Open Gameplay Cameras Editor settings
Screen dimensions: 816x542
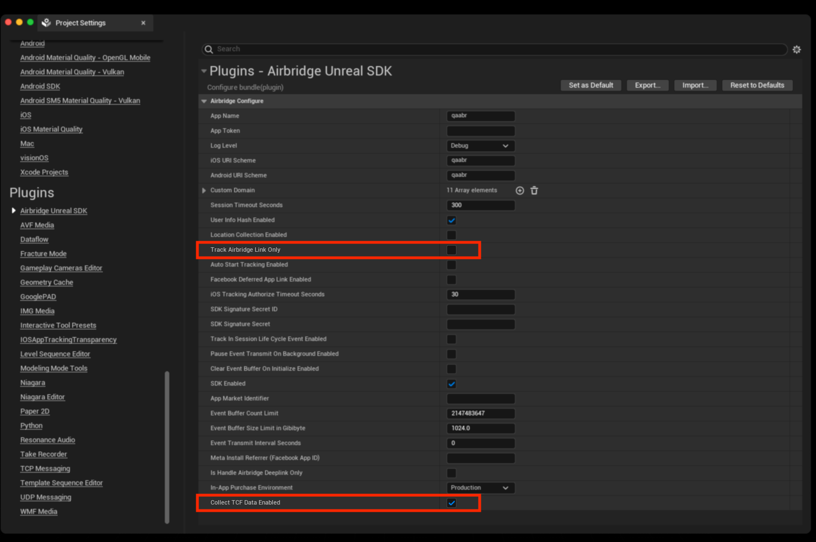(x=61, y=268)
